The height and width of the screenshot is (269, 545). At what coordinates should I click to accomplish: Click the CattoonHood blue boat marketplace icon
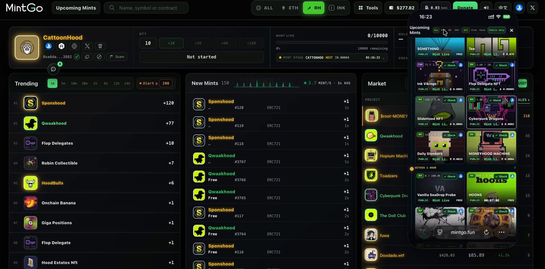click(49, 46)
